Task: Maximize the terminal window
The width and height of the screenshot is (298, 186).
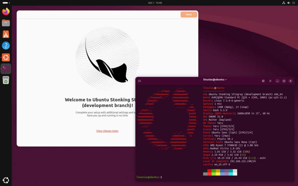Action: coord(284,81)
